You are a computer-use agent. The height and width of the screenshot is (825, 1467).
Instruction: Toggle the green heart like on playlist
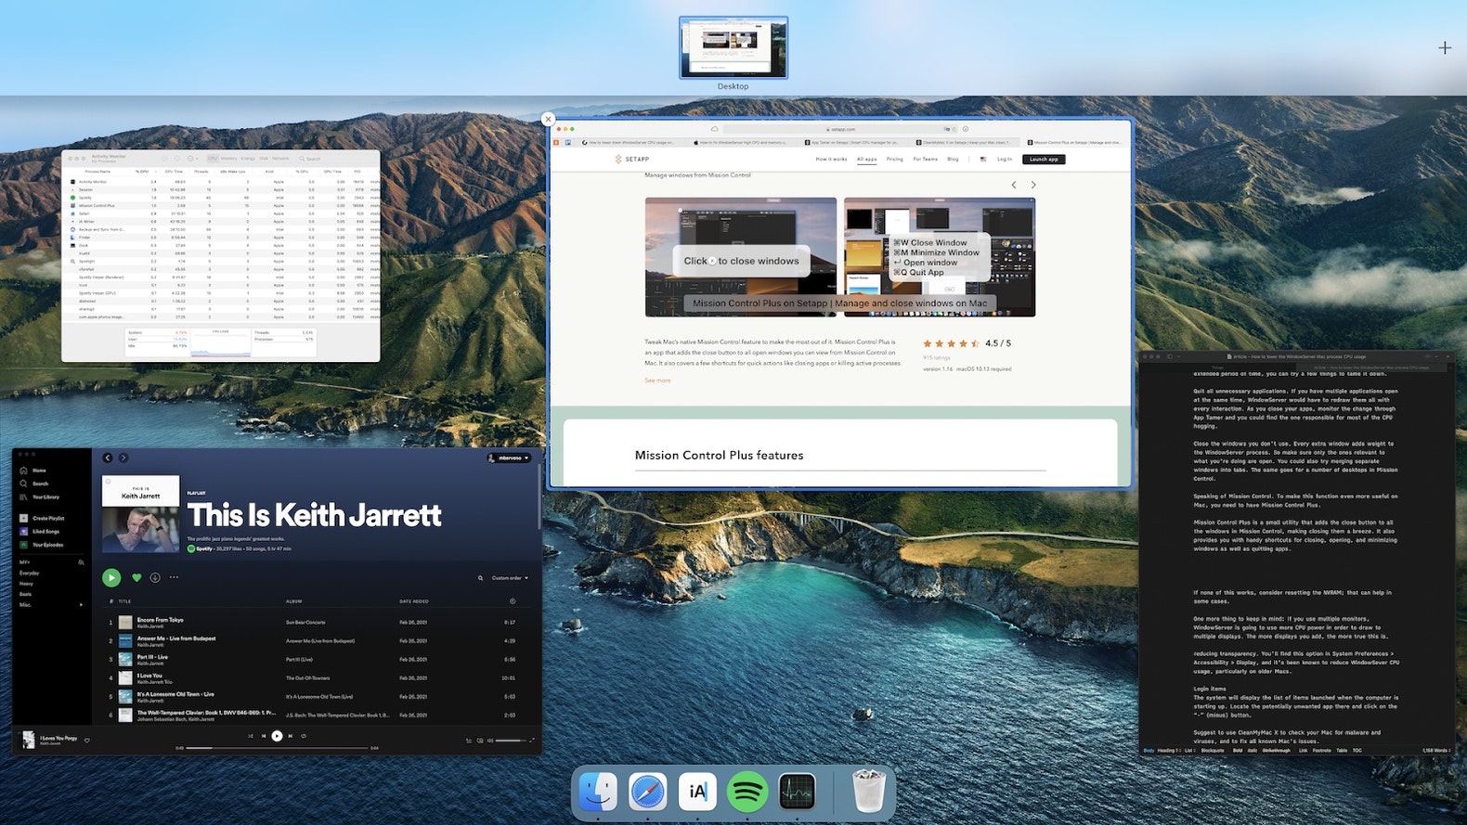[136, 577]
